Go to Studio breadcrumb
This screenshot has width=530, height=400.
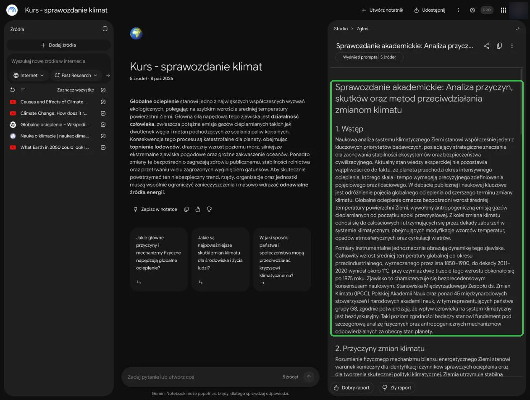(x=341, y=29)
